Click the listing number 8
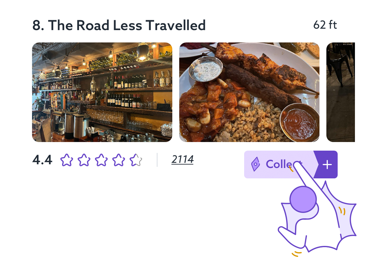The height and width of the screenshot is (271, 370). pyautogui.click(x=38, y=25)
